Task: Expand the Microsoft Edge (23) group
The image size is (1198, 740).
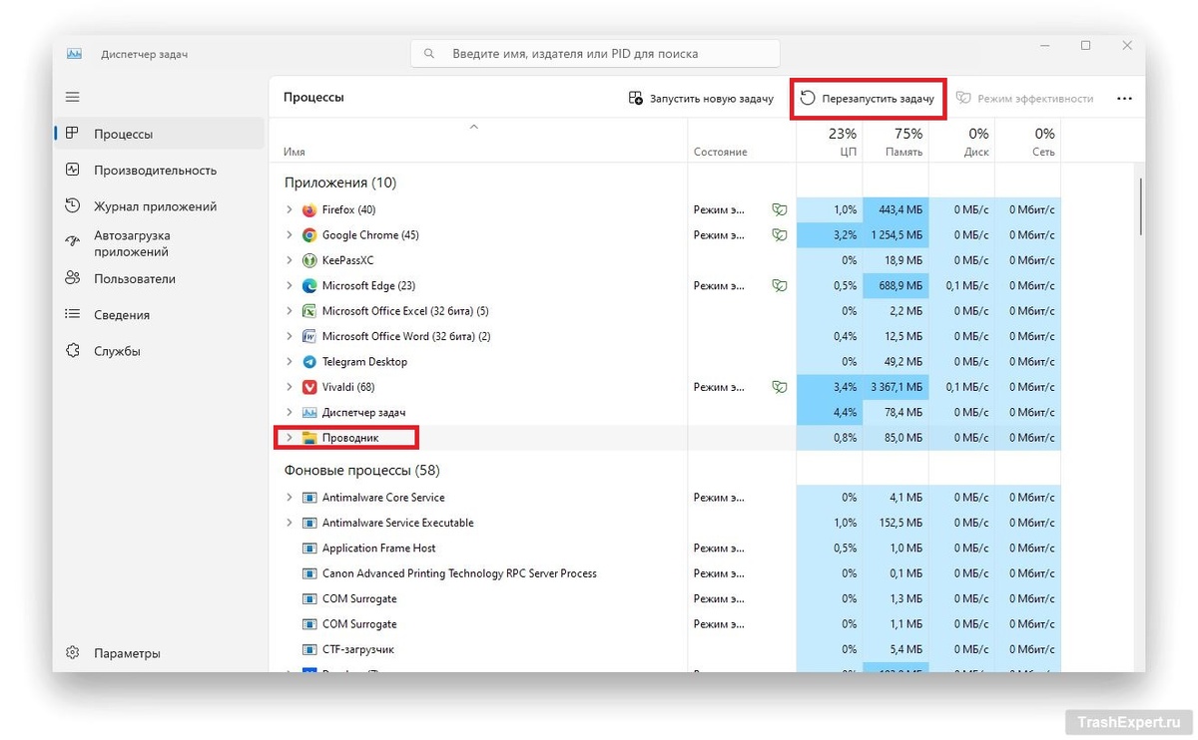Action: coord(290,285)
